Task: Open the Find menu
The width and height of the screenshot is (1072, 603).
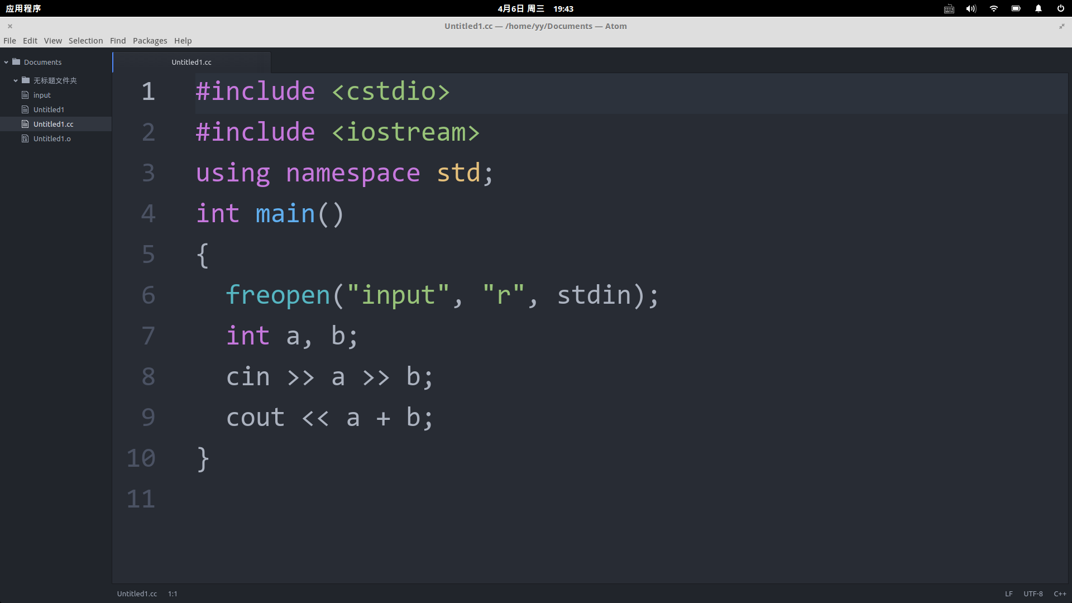Action: 118,41
